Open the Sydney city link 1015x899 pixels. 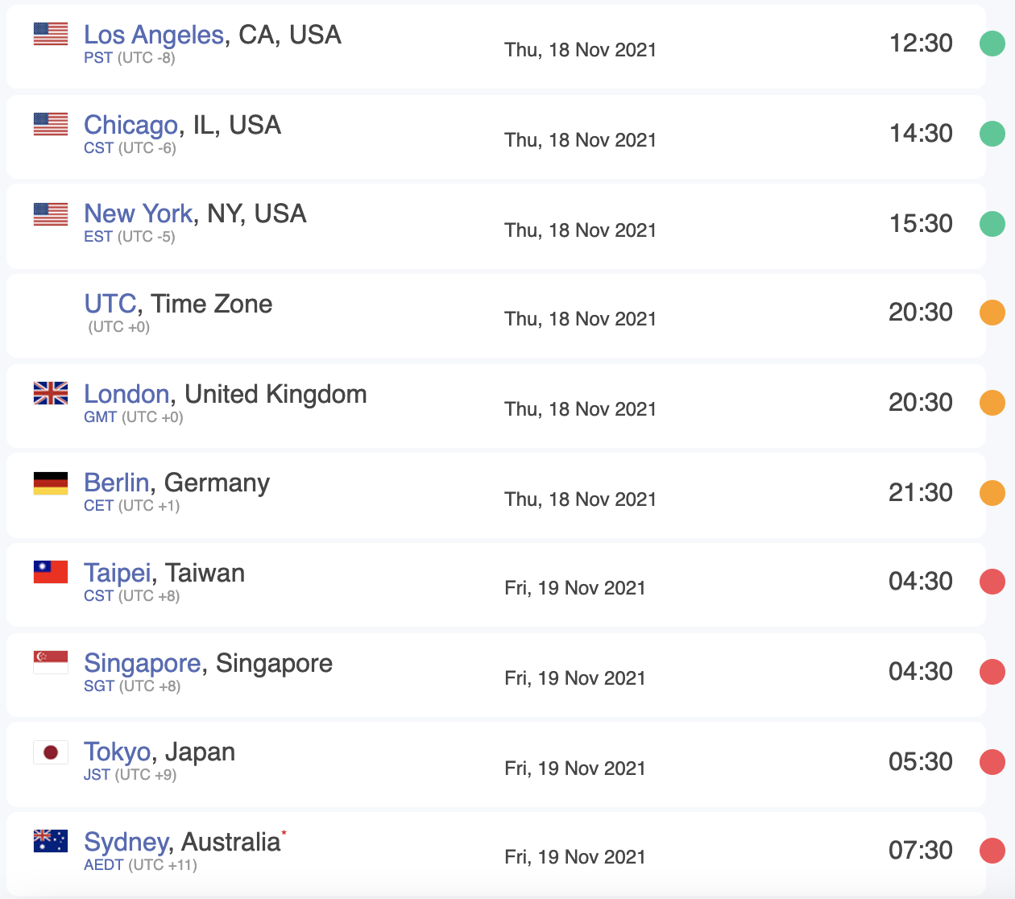126,842
